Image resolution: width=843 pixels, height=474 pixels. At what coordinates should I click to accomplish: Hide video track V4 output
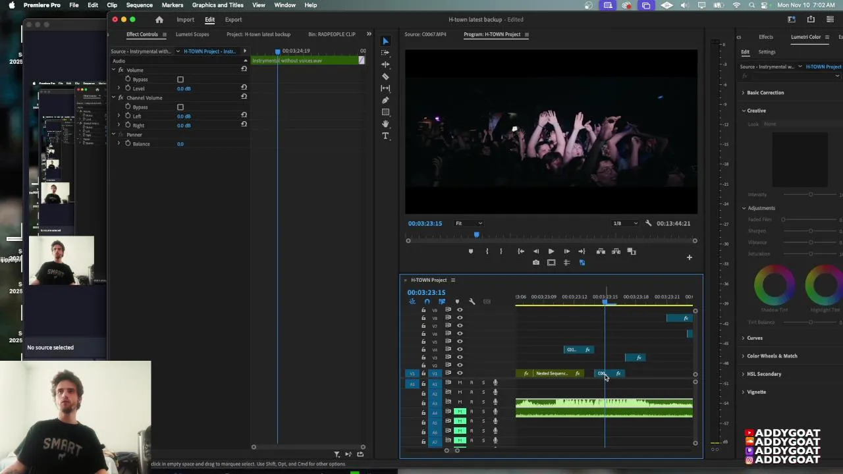point(460,350)
